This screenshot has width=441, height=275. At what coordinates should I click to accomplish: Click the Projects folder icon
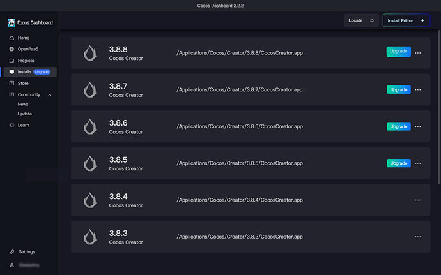(x=12, y=61)
